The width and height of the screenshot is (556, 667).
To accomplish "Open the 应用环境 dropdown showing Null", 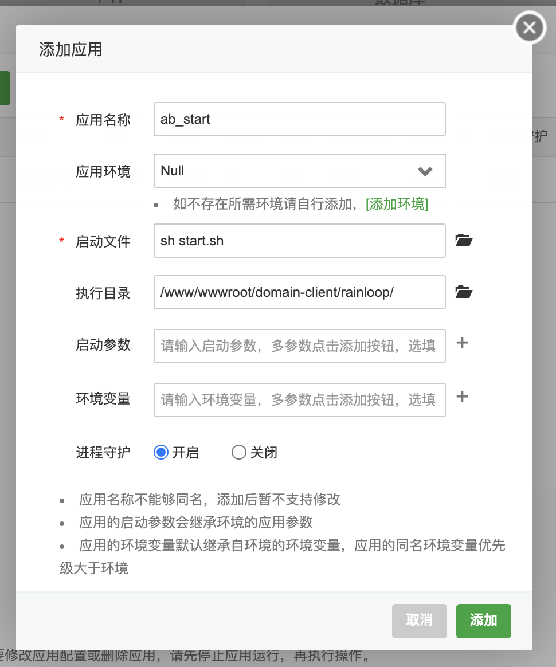I will click(299, 171).
